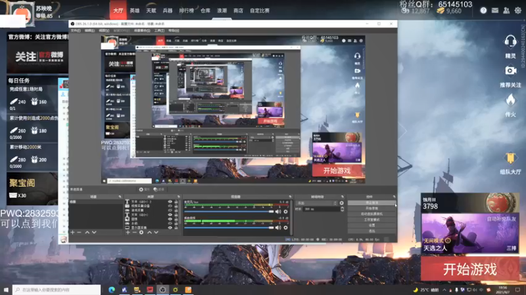Switch to the 商店 tab in game

click(238, 10)
